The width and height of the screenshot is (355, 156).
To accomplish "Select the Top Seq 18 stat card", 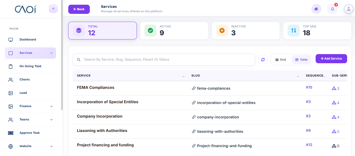I will (317, 31).
